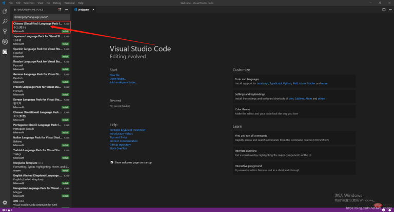Open Introductory videos link
394x212 pixels.
click(x=121, y=134)
